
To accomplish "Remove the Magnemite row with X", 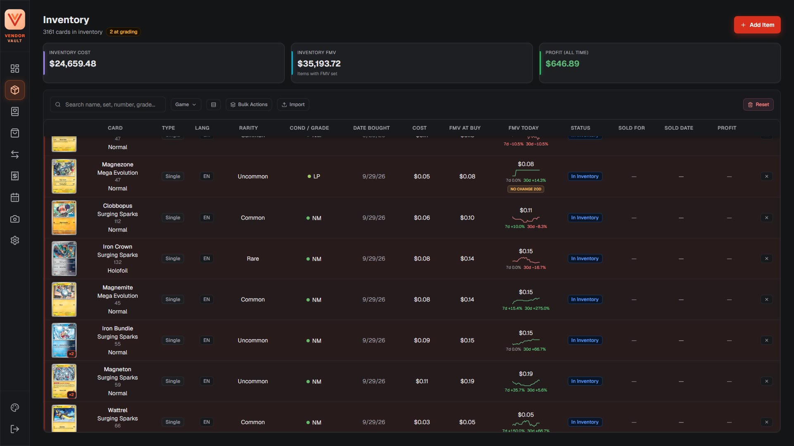I will point(766,299).
